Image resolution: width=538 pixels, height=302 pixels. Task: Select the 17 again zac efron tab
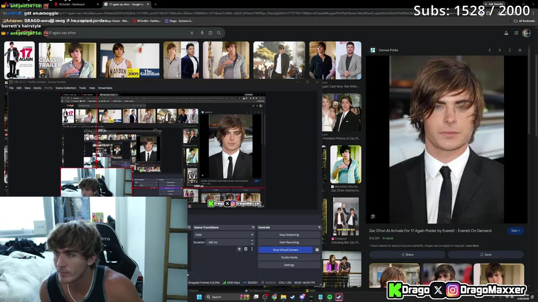[x=126, y=4]
